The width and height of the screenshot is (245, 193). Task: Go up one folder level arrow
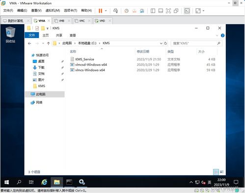48,43
